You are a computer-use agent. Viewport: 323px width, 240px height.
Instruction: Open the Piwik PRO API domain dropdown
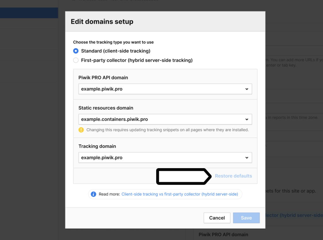pyautogui.click(x=165, y=89)
